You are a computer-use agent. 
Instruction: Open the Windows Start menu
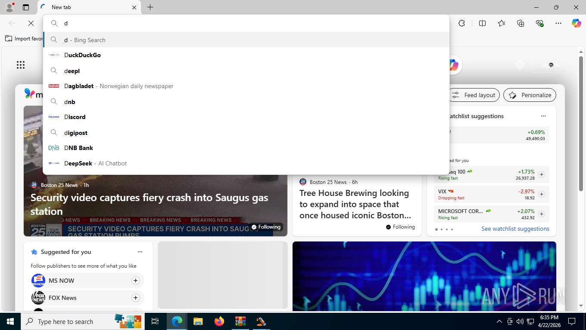coord(10,321)
